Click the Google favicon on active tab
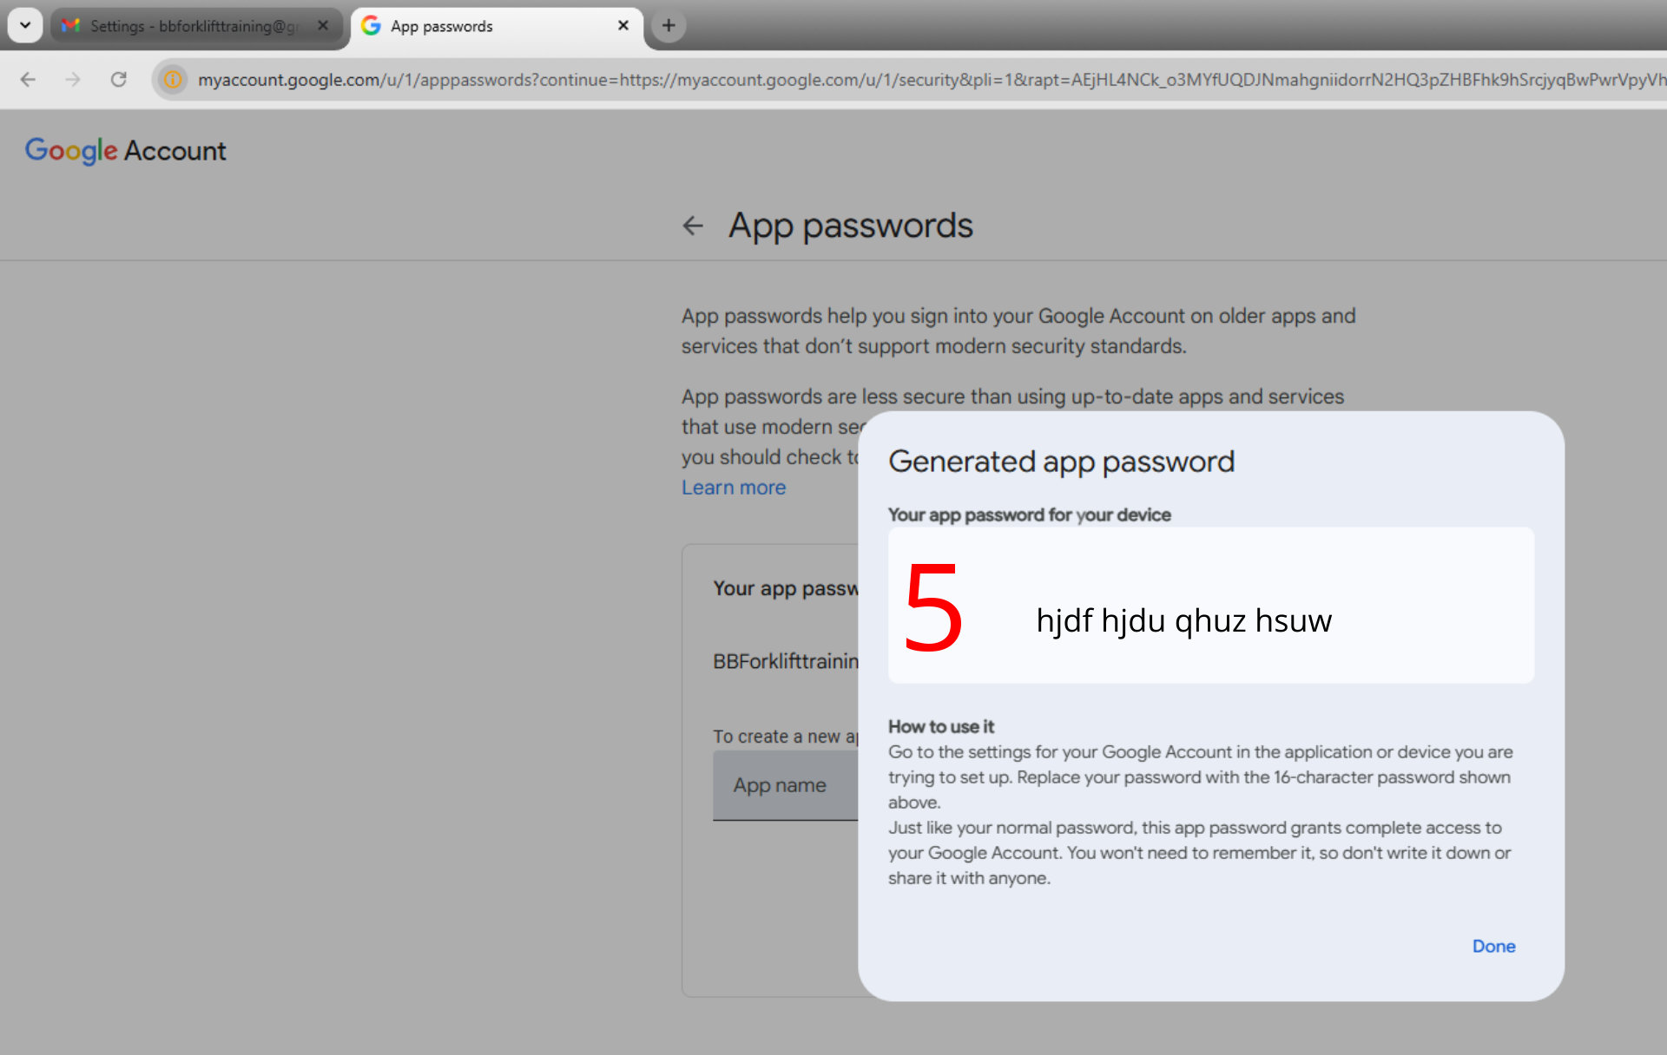The height and width of the screenshot is (1055, 1667). (371, 26)
